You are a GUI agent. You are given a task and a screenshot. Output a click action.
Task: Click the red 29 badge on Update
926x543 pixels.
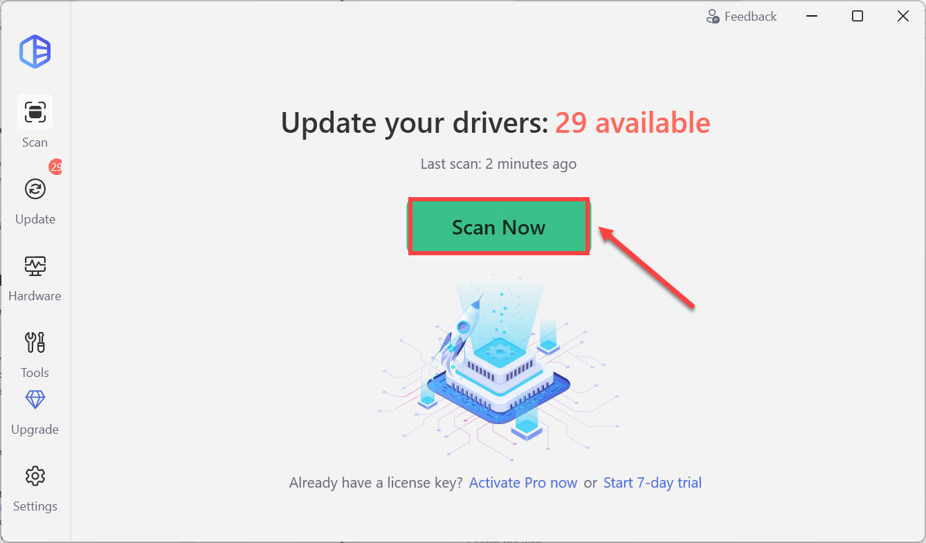tap(56, 167)
